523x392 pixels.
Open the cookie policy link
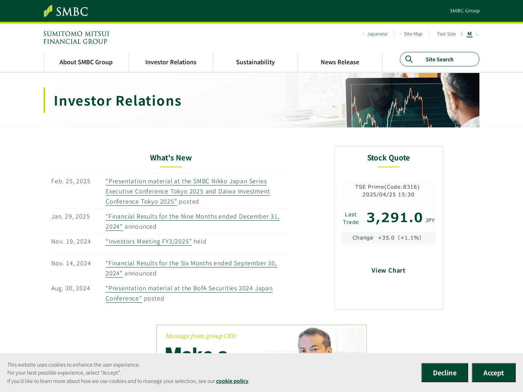tap(232, 381)
